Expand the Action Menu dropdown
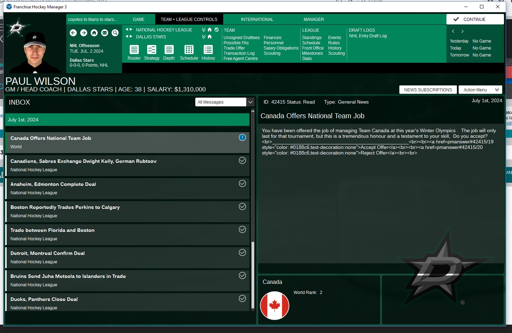The height and width of the screenshot is (333, 512). 480,90
